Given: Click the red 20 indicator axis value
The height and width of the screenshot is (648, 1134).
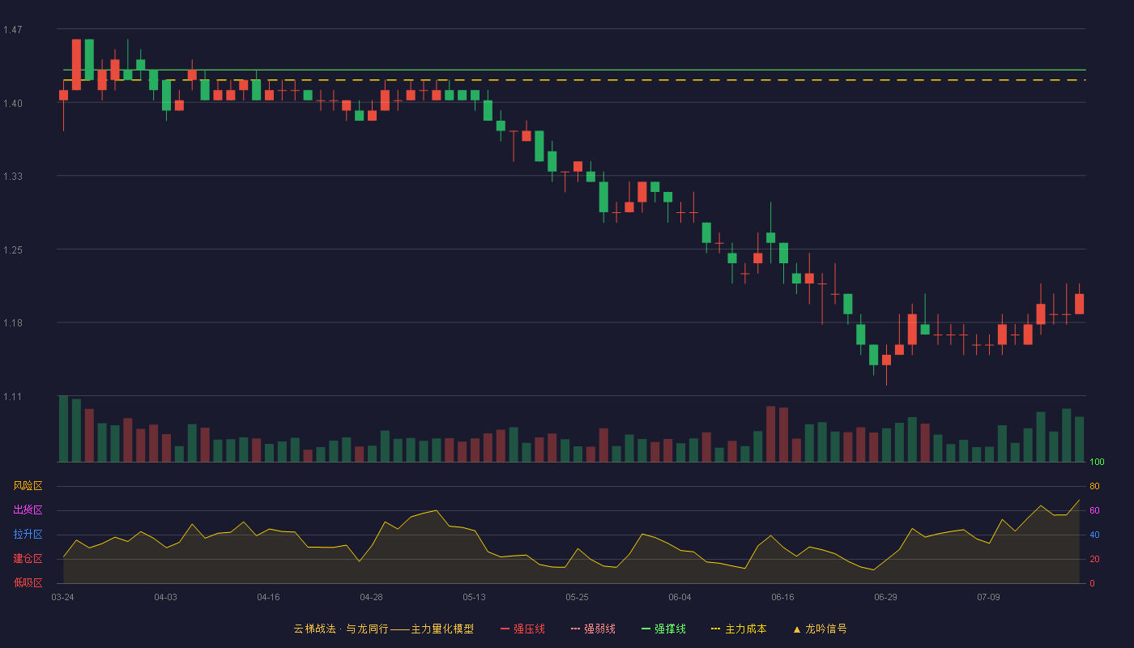Looking at the screenshot, I should point(1094,559).
